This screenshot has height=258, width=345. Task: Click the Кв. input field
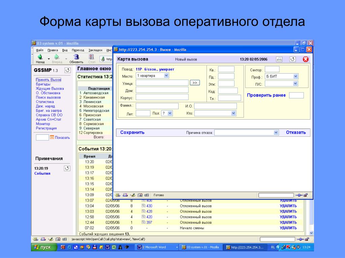click(226, 69)
